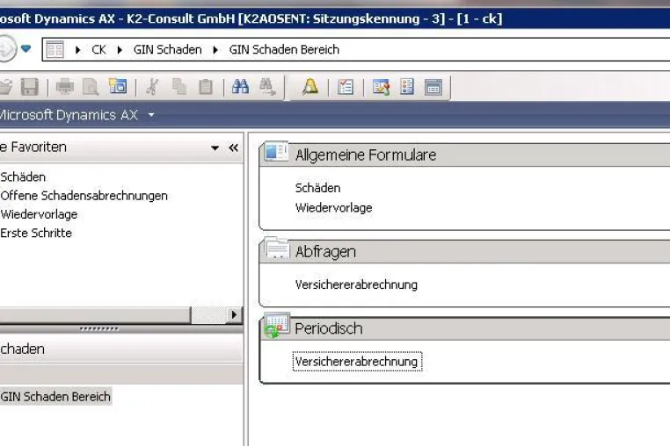This screenshot has height=446, width=670.
Task: Open the Favoriten pane dropdown arrow
Action: tap(215, 148)
